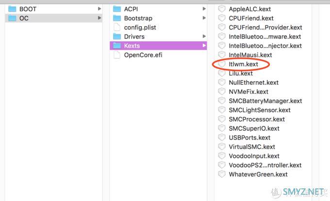Image resolution: width=330 pixels, height=201 pixels.
Task: Click the SMCProcessor.kext icon
Action: [222, 119]
